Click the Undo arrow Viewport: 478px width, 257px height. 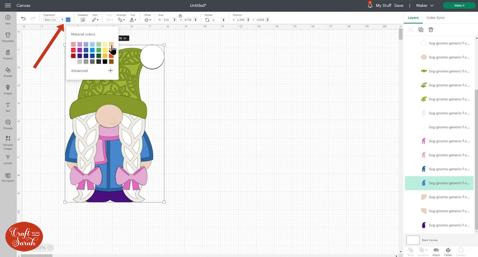(x=23, y=19)
